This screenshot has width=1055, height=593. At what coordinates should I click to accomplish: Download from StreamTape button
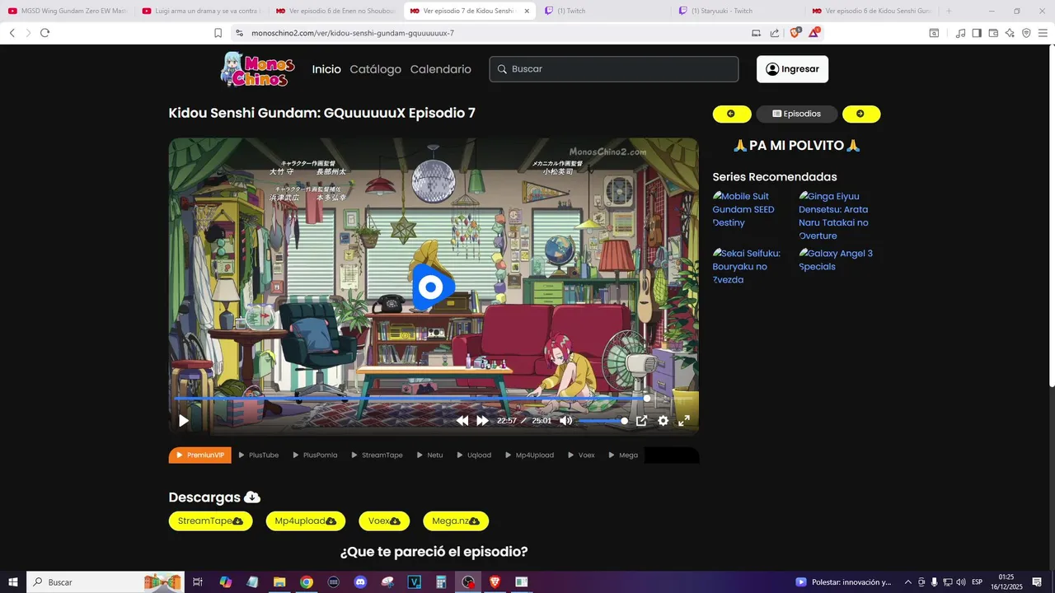tap(210, 521)
